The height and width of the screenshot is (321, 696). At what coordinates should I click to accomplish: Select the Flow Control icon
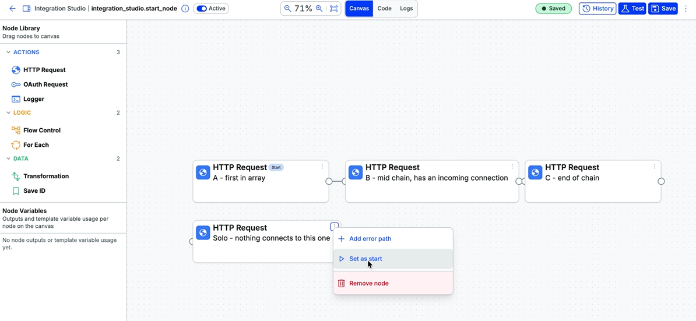click(x=16, y=130)
